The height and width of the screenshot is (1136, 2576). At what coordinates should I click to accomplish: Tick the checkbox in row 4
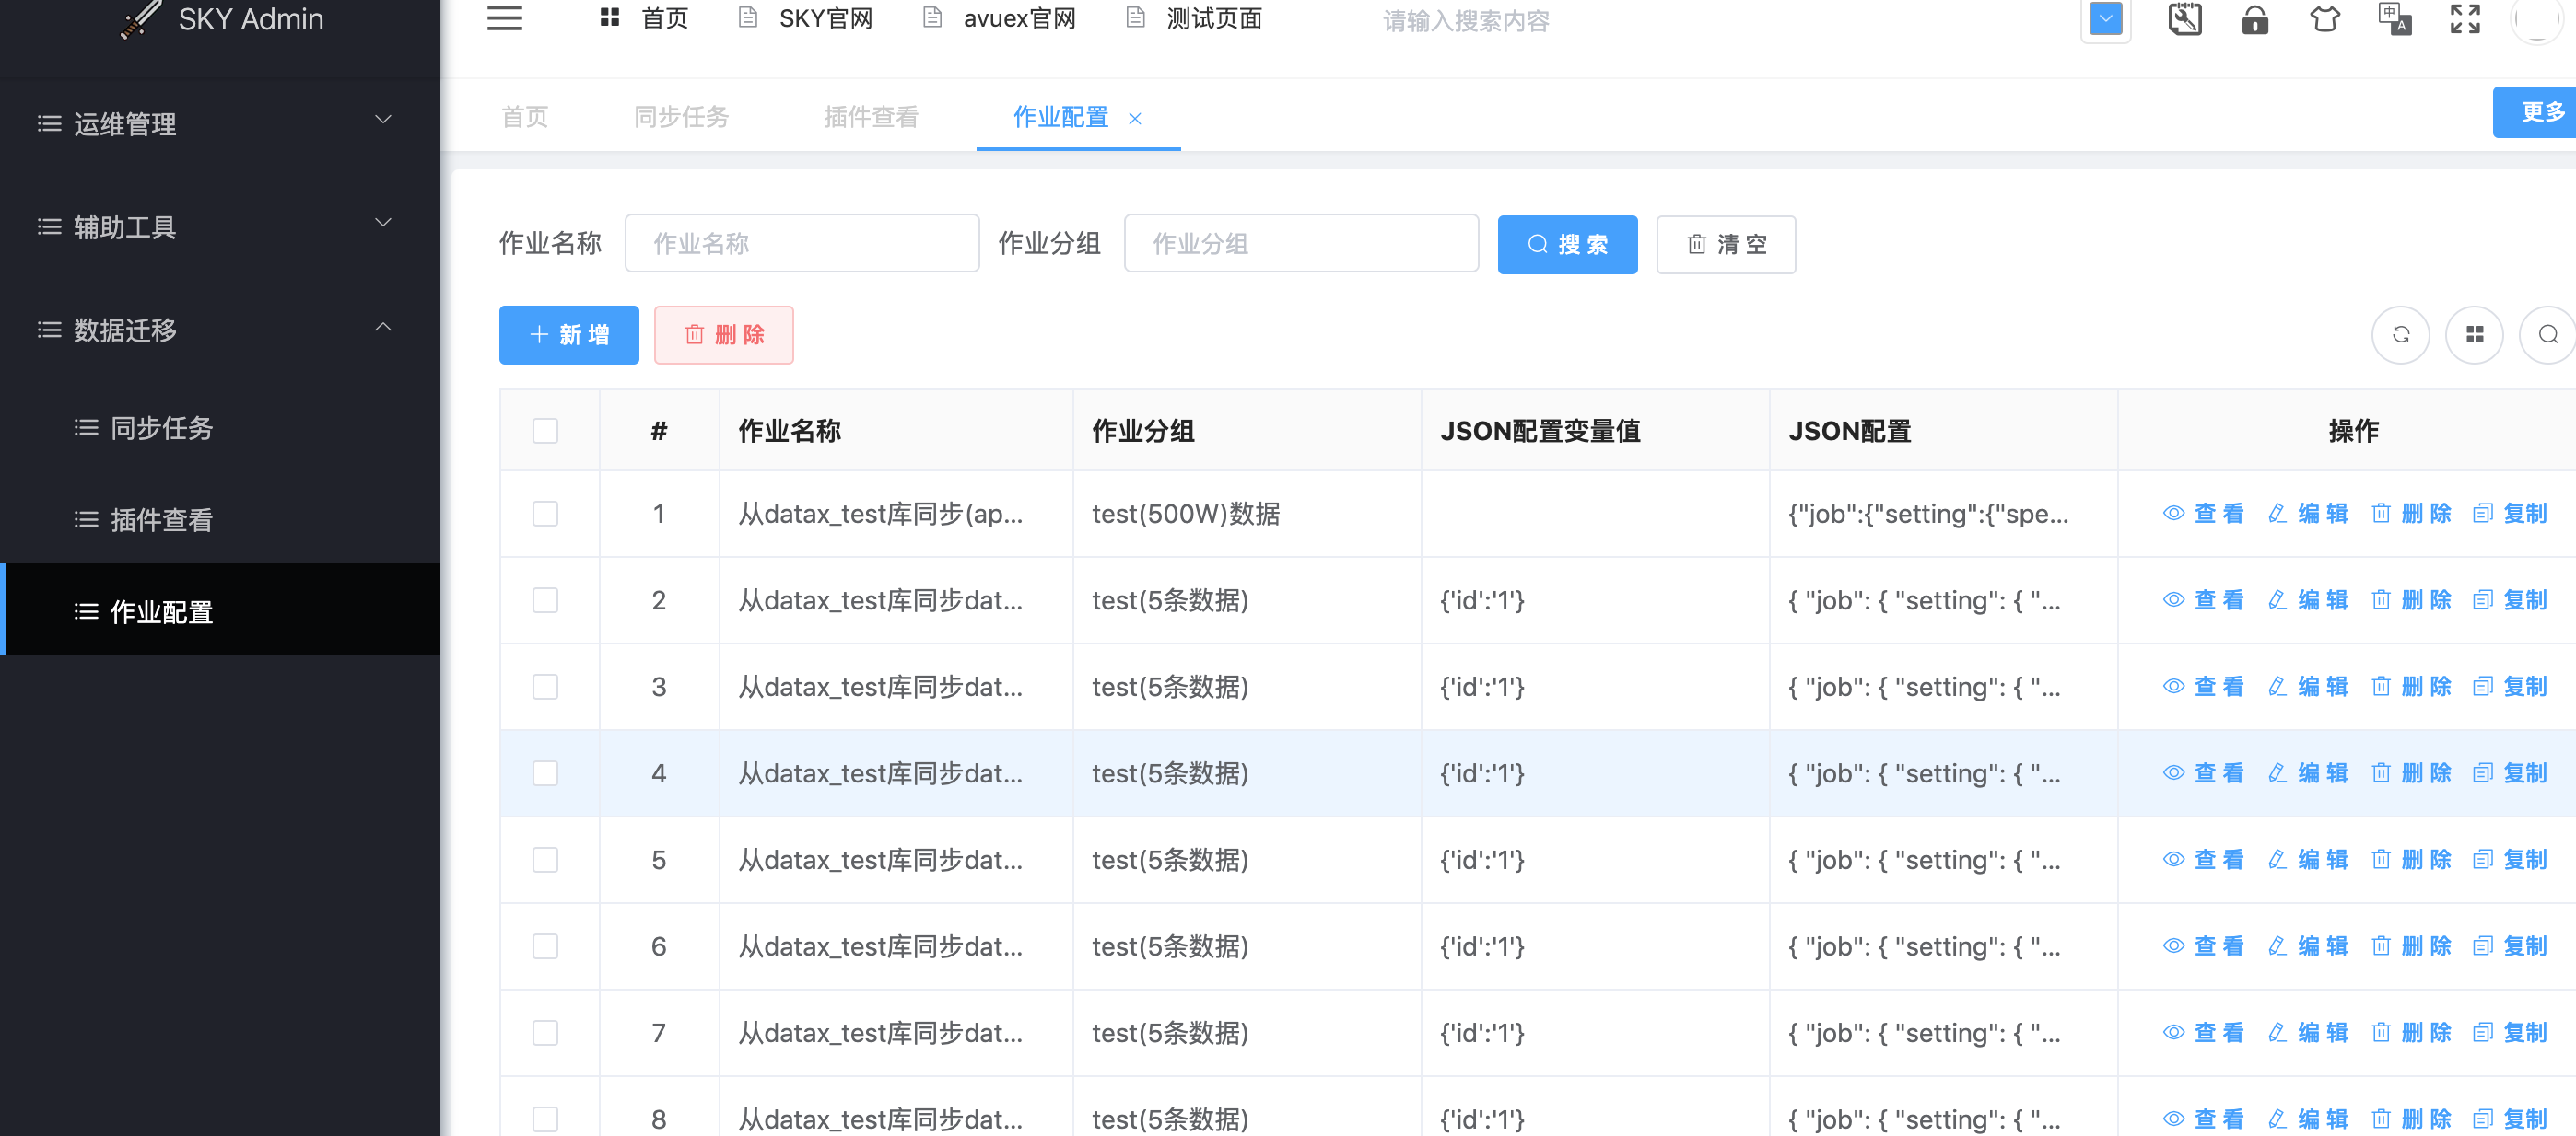(545, 773)
